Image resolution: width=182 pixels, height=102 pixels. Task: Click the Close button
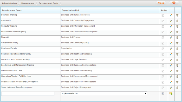tap(161, 3)
